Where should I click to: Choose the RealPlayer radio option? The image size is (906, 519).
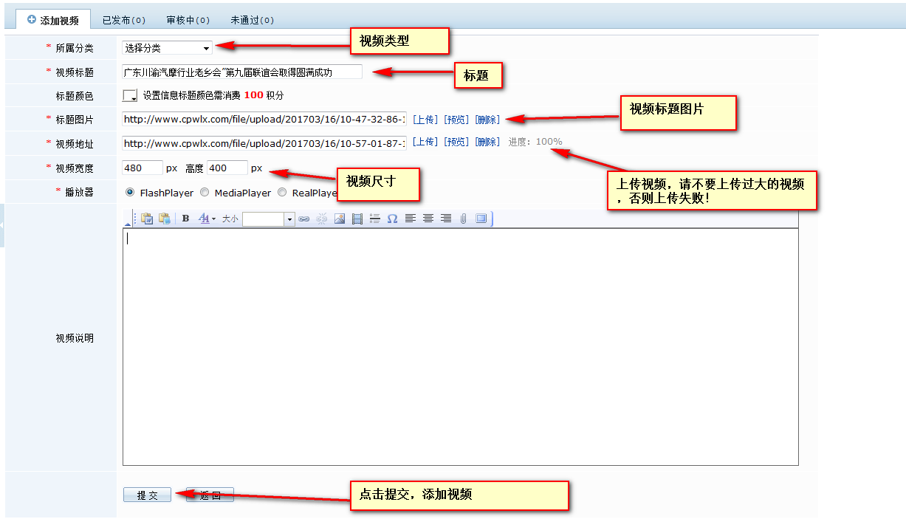[x=282, y=193]
